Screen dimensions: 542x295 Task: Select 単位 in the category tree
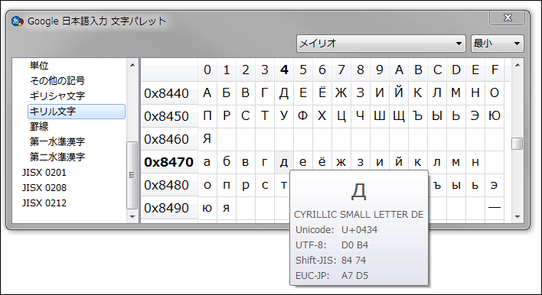point(39,65)
